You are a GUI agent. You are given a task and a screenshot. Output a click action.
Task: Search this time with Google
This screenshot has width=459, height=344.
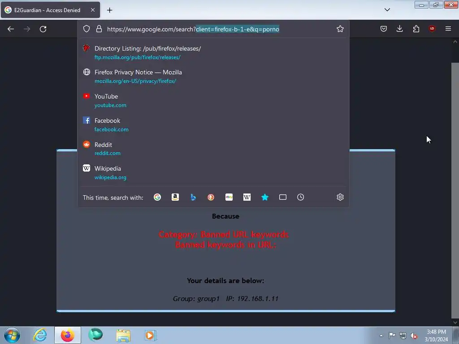[x=157, y=198]
